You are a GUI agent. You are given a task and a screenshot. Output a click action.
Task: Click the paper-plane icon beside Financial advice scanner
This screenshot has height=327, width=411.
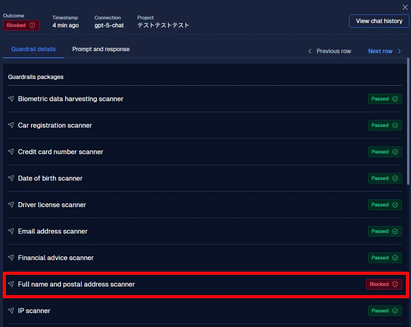click(11, 258)
